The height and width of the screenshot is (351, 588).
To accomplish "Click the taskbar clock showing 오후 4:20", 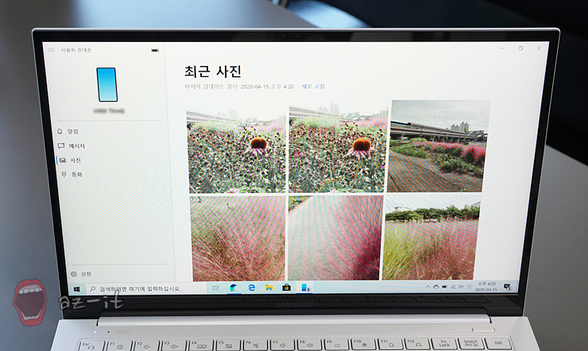I will [x=486, y=287].
